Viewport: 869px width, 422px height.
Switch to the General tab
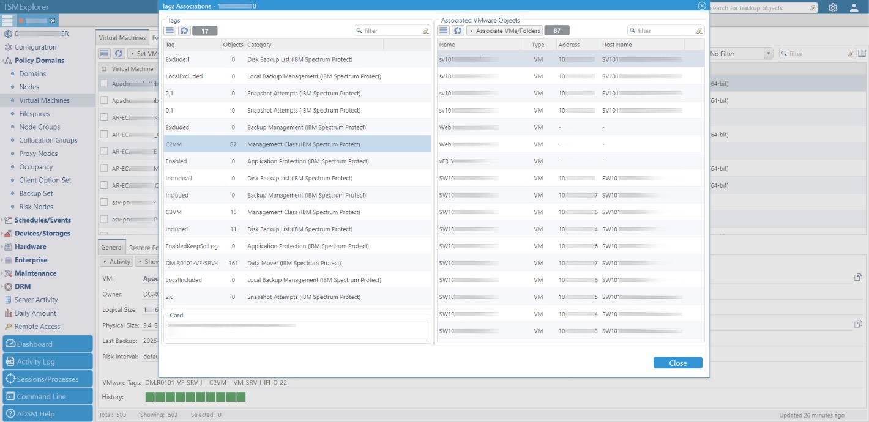112,248
